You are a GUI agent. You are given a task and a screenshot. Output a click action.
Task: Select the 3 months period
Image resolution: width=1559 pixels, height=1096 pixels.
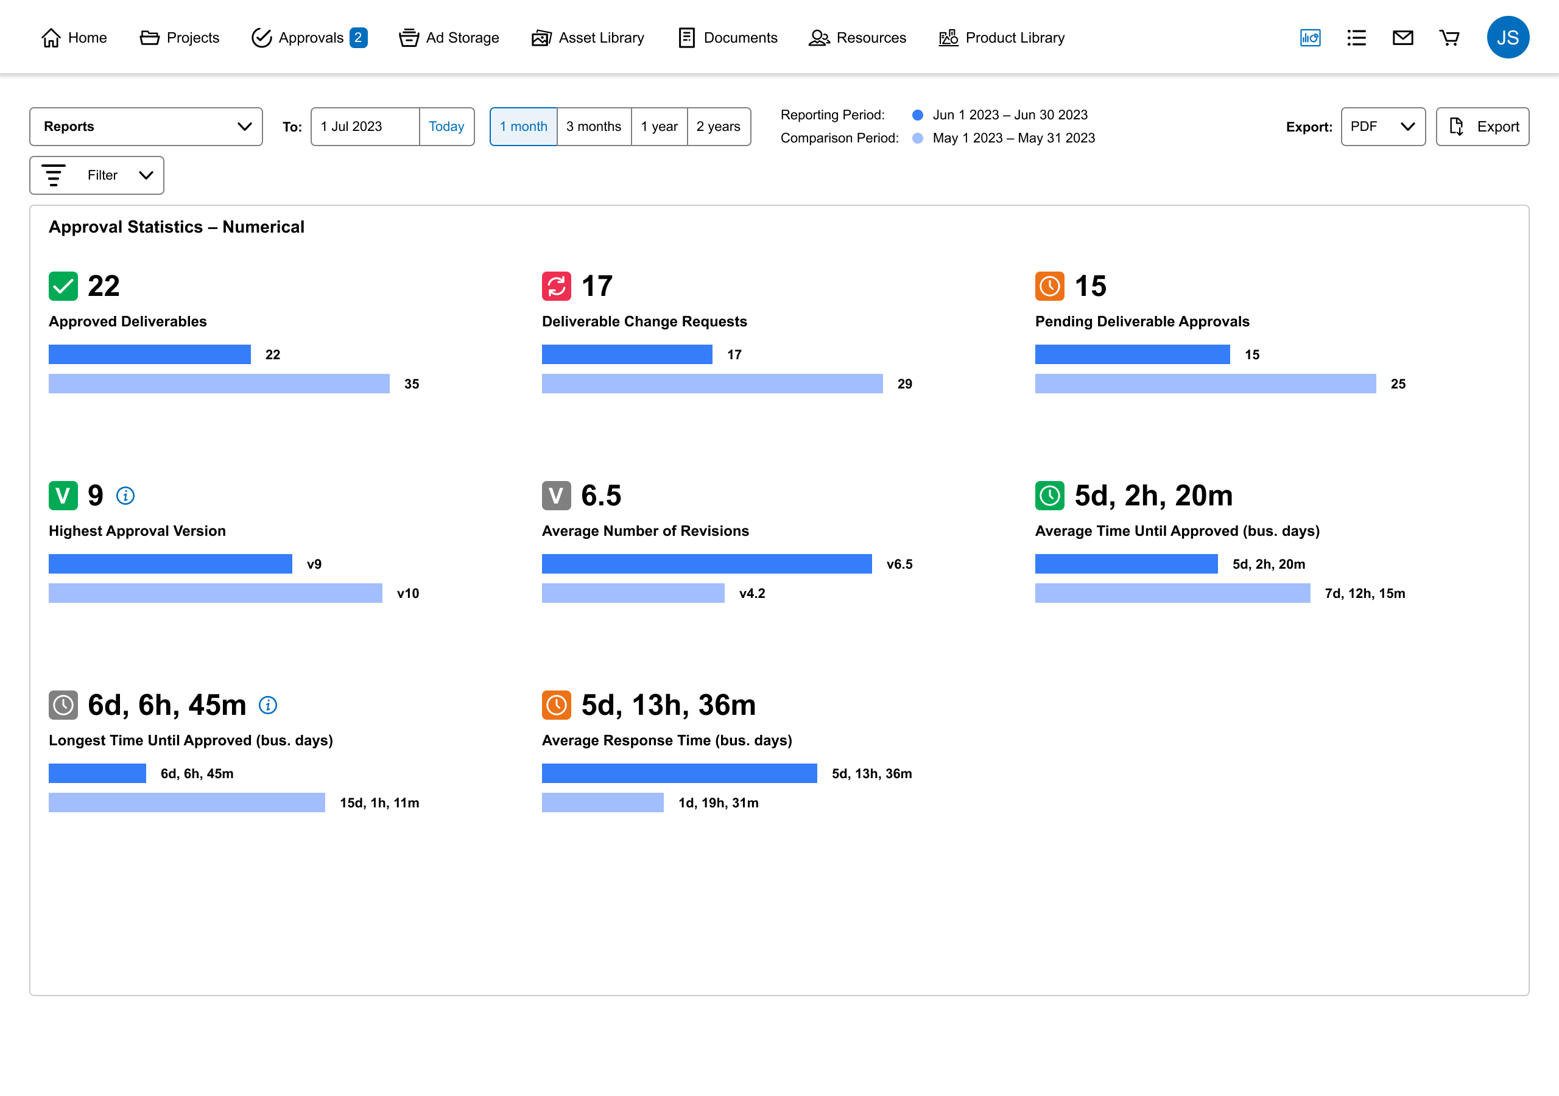coord(594,126)
